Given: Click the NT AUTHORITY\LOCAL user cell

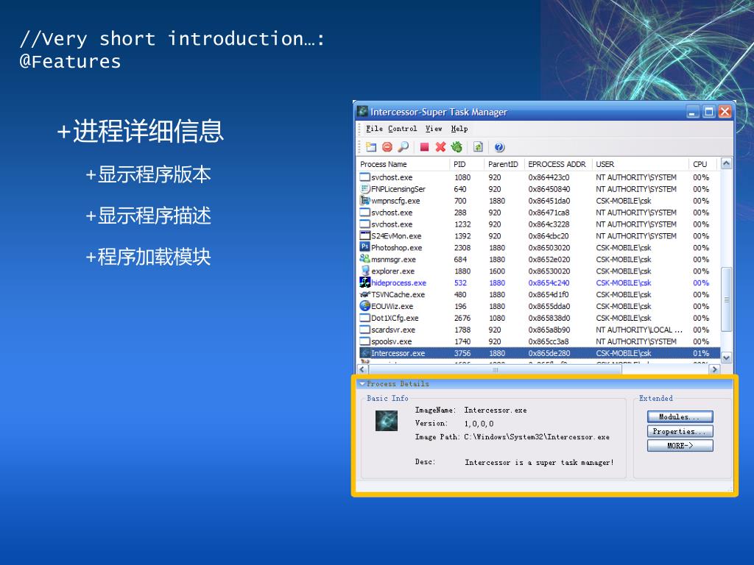Looking at the screenshot, I should [639, 330].
